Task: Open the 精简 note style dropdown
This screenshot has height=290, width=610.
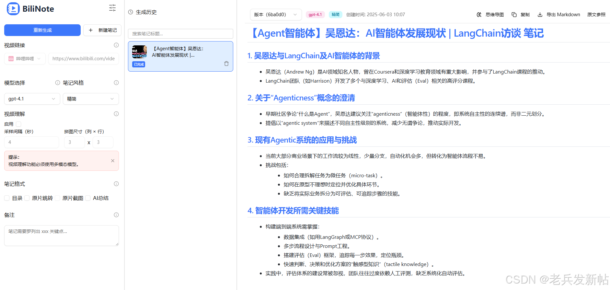Action: click(x=91, y=99)
